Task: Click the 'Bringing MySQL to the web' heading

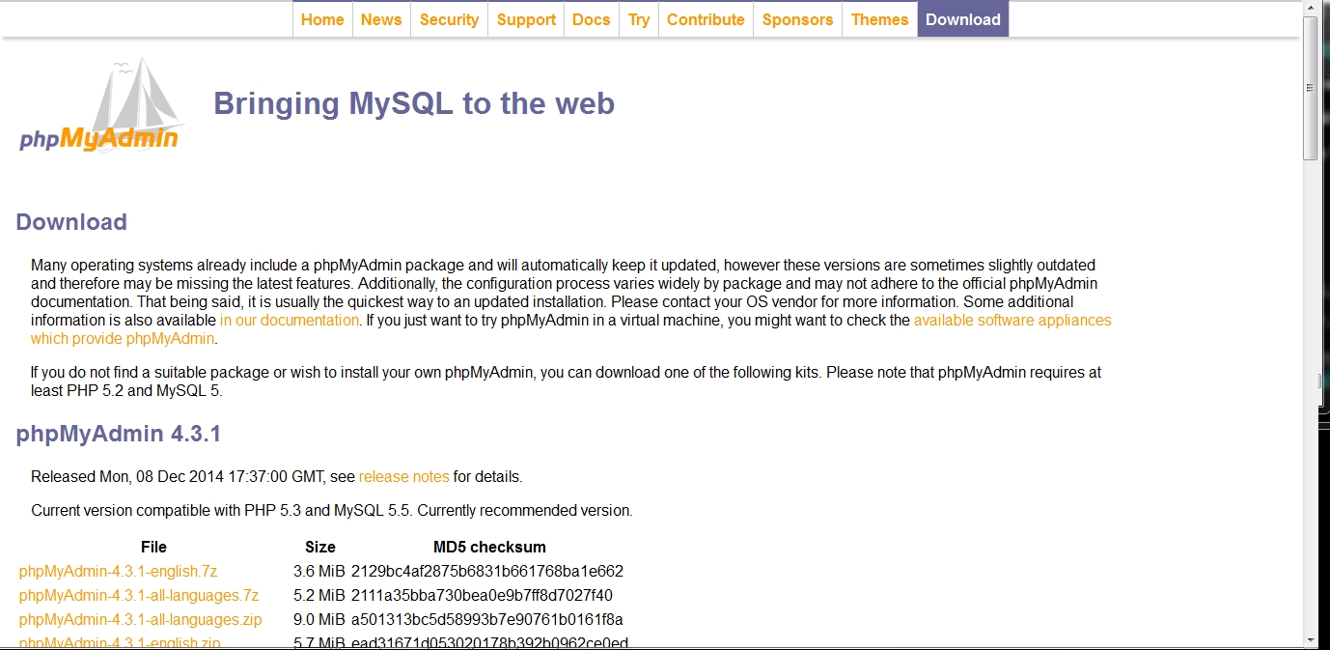Action: 414,103
